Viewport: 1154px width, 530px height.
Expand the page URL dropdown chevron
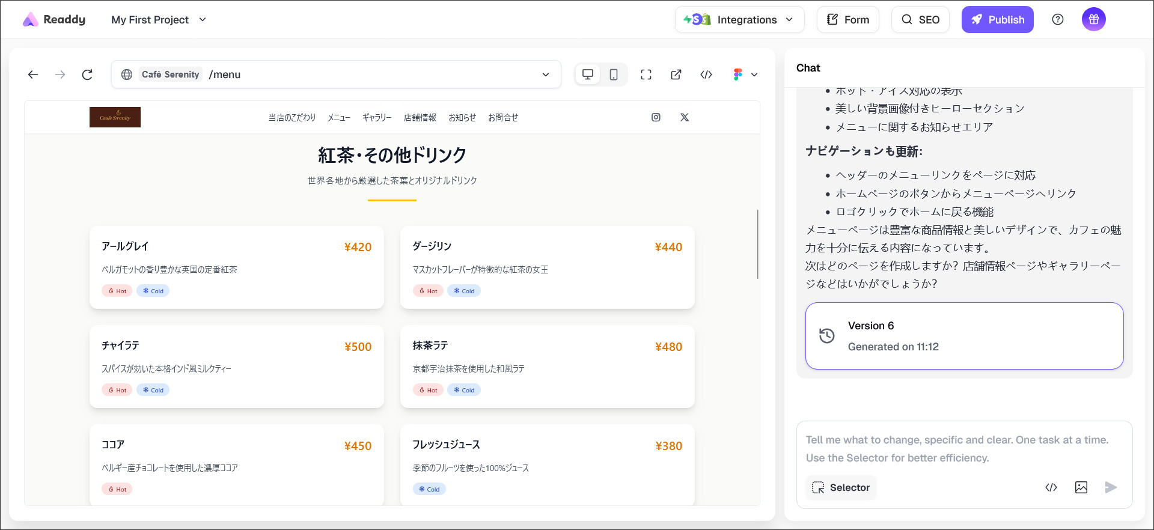[x=546, y=75]
